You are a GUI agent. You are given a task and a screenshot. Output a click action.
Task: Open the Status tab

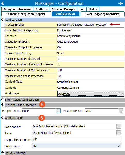tap(93, 9)
